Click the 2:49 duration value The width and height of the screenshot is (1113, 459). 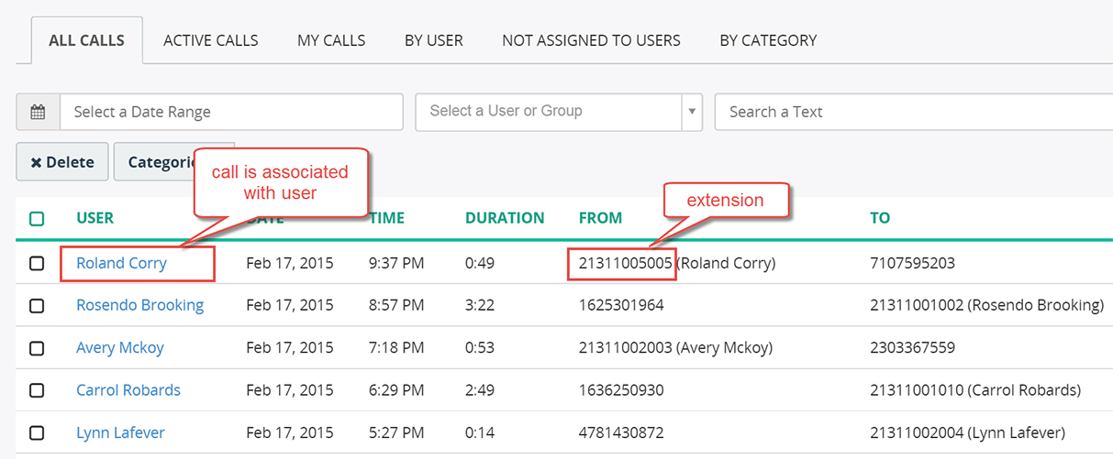coord(480,389)
